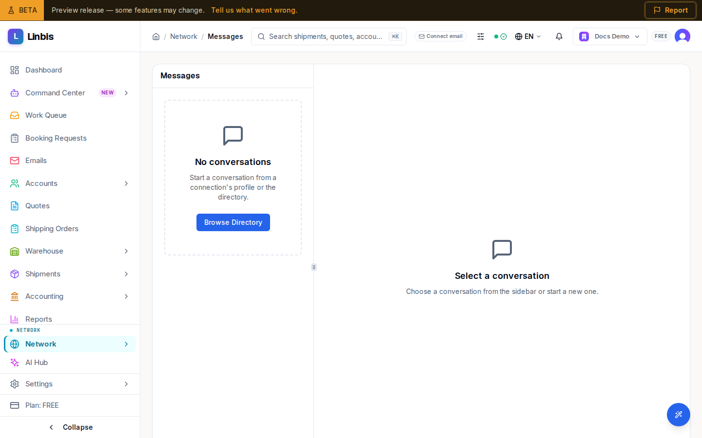The image size is (702, 438).
Task: Expand Shipments submenu chevron
Action: pos(126,274)
